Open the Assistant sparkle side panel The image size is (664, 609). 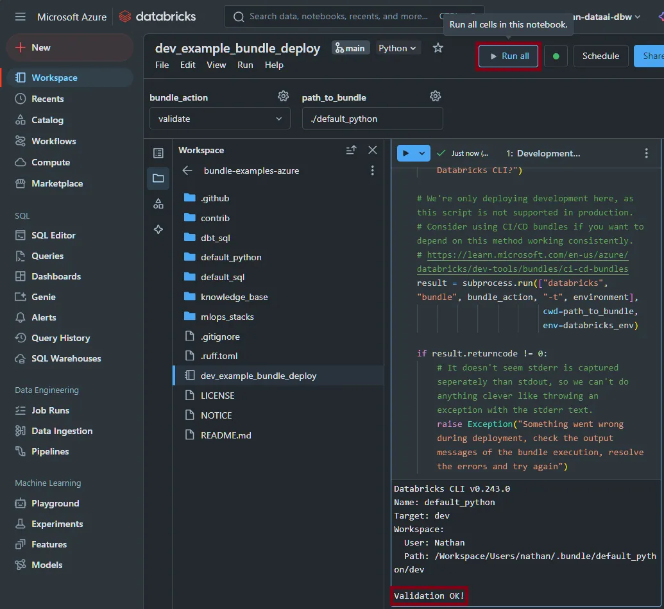pos(158,229)
